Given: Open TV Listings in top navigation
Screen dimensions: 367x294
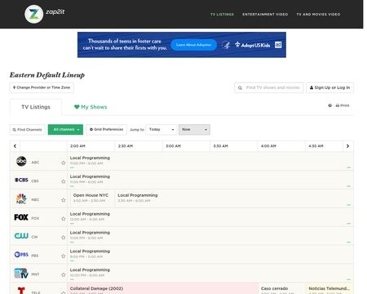Looking at the screenshot, I should pos(222,14).
